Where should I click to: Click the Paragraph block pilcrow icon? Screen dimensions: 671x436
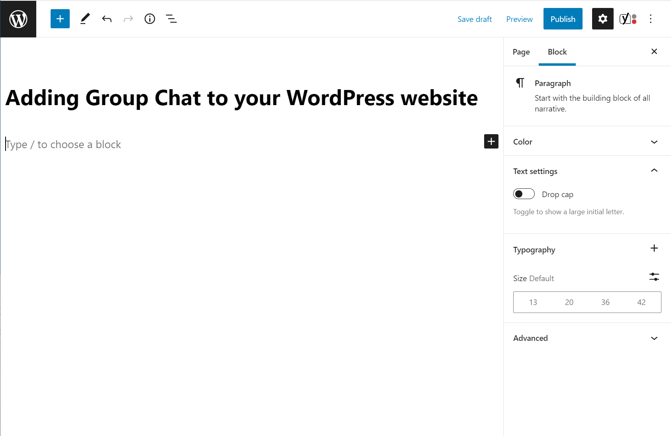[520, 83]
